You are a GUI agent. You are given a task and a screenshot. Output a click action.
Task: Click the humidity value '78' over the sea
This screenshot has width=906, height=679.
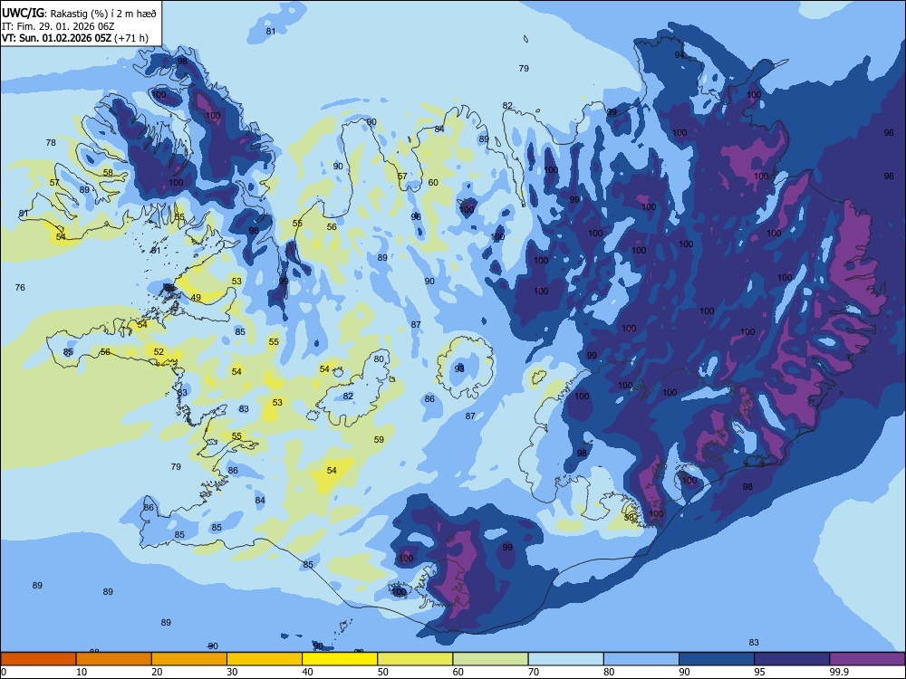(x=51, y=143)
